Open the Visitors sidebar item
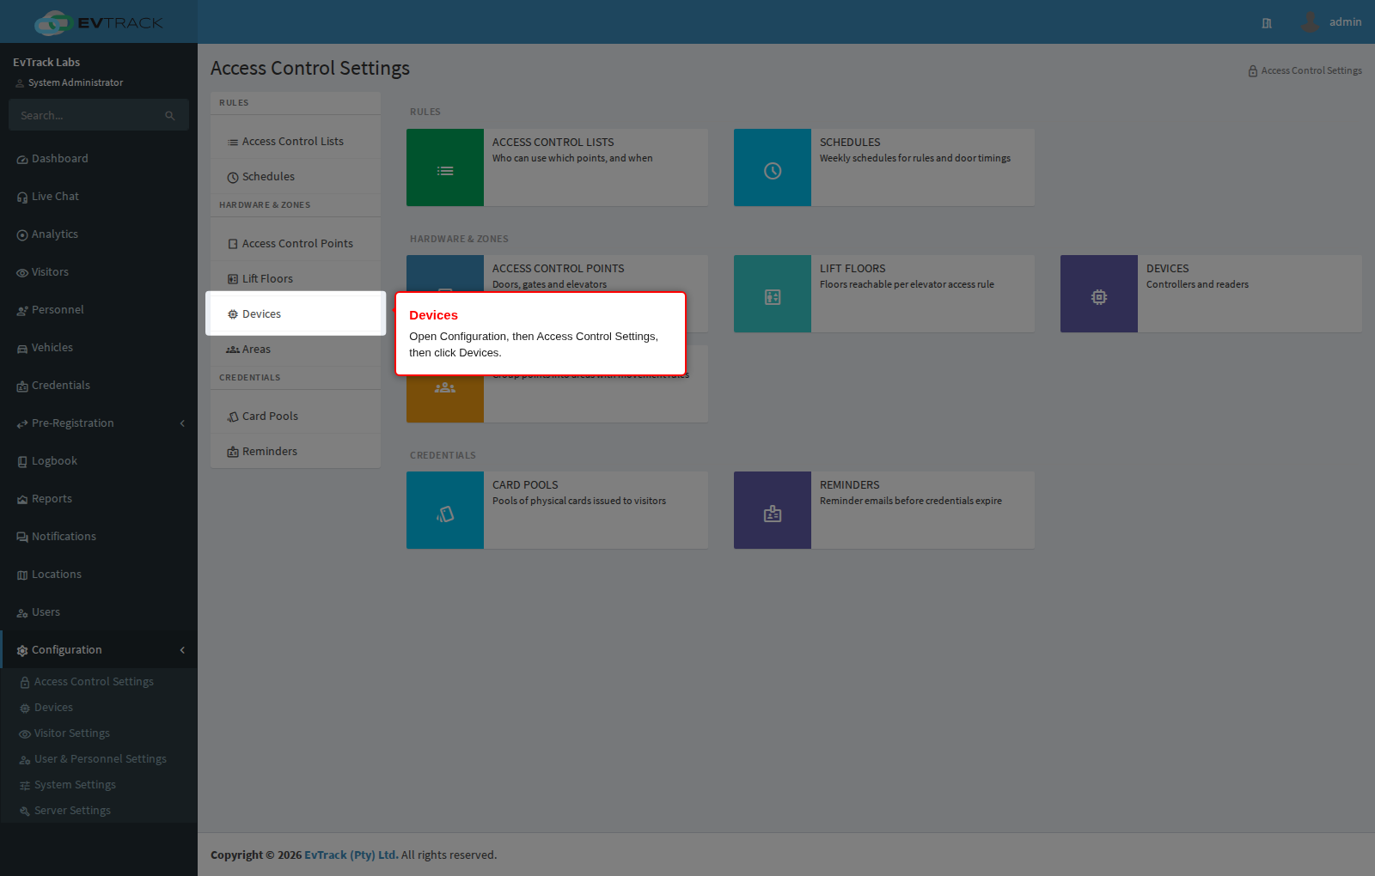The image size is (1375, 876). [x=99, y=272]
